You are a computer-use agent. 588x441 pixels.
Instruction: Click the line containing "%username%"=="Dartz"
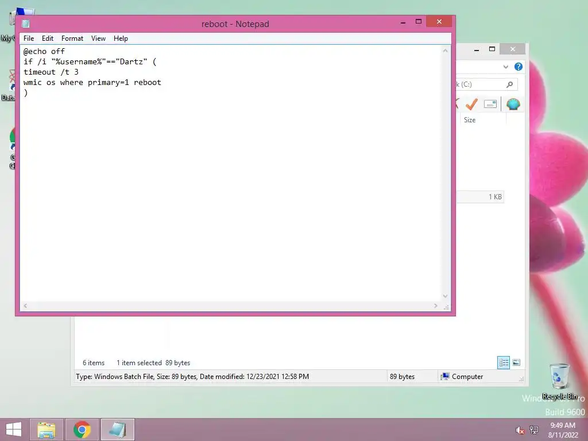point(90,61)
